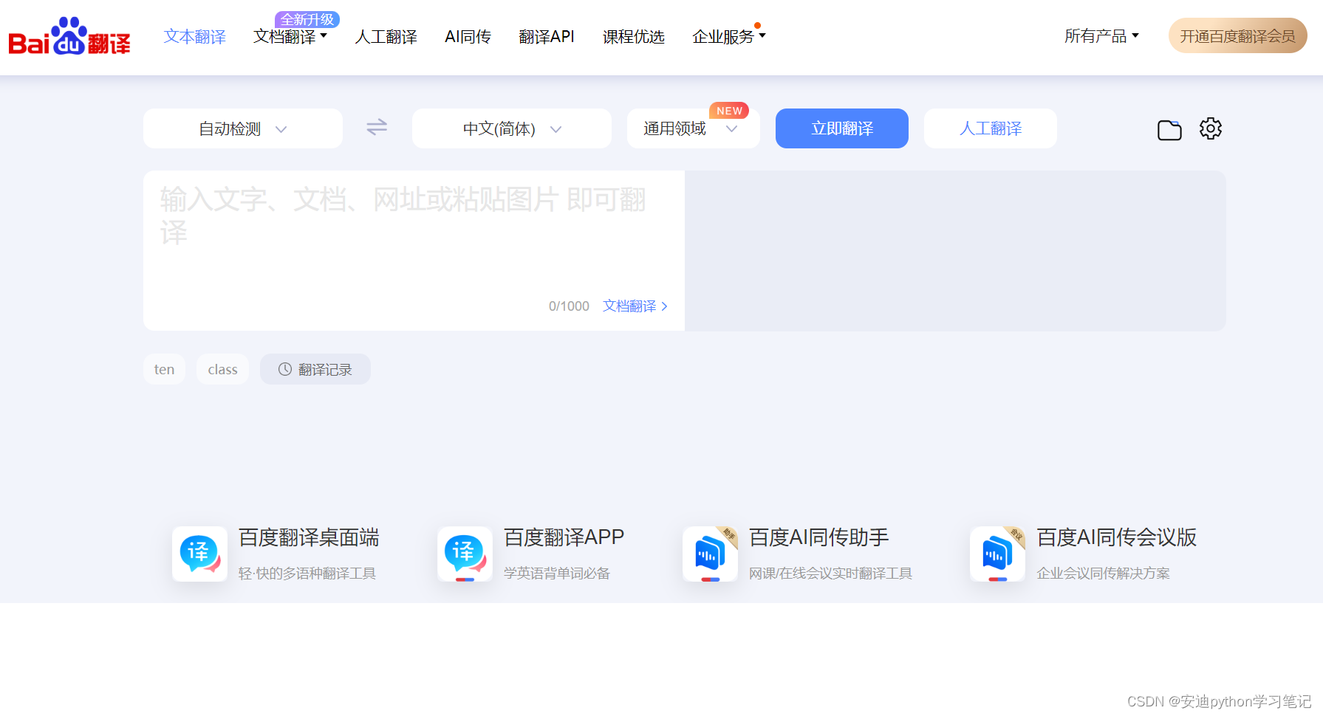Click the 人工翻译 button beside 立即翻译
1323x716 pixels.
tap(991, 128)
